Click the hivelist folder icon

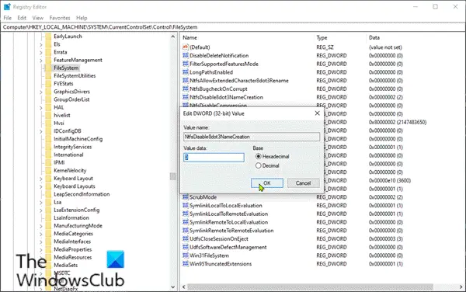[x=48, y=115]
